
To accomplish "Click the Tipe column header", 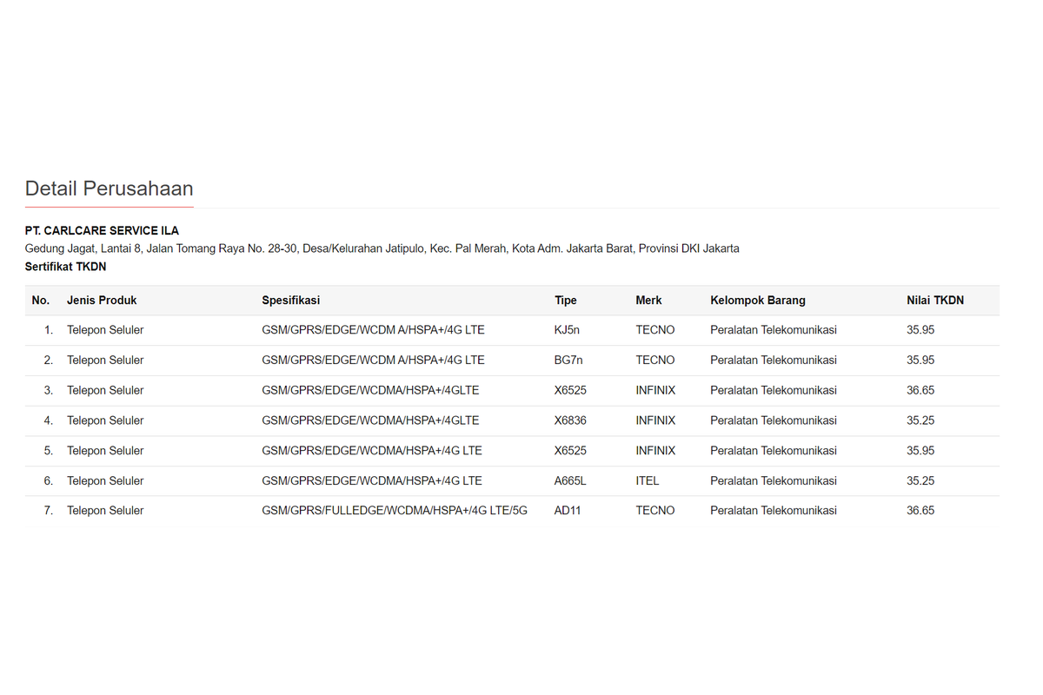I will [565, 301].
